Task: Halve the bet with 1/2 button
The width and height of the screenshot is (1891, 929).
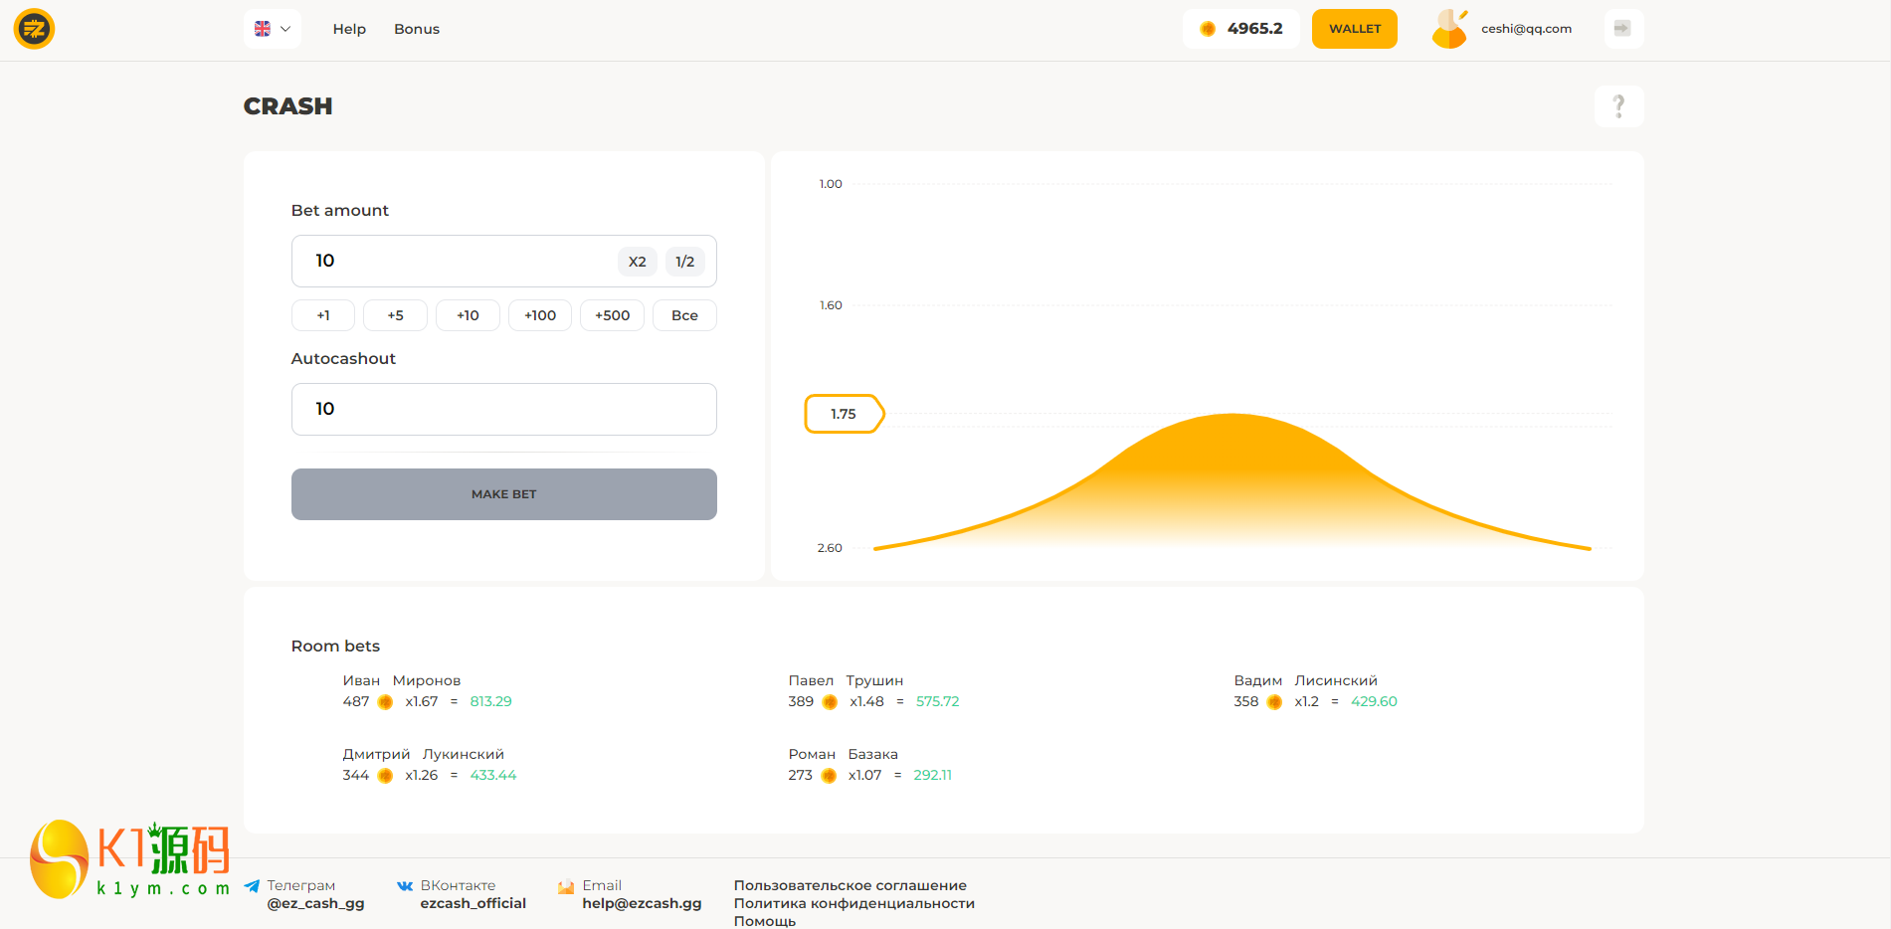Action: [684, 262]
